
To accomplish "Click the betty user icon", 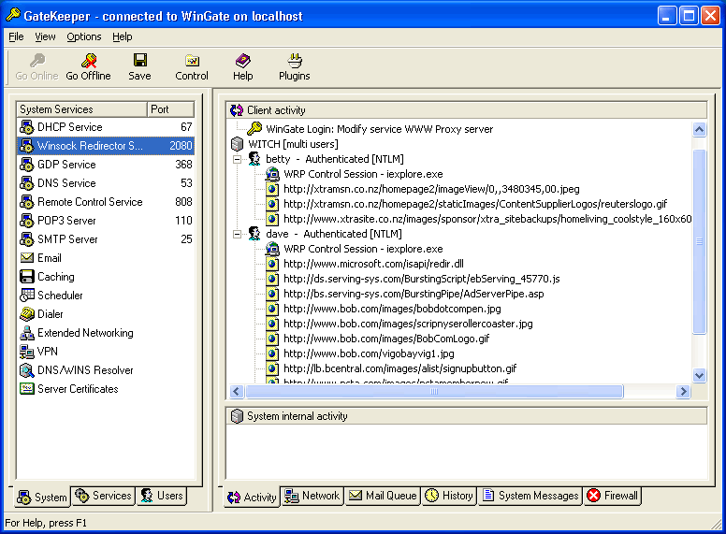I will coord(254,159).
